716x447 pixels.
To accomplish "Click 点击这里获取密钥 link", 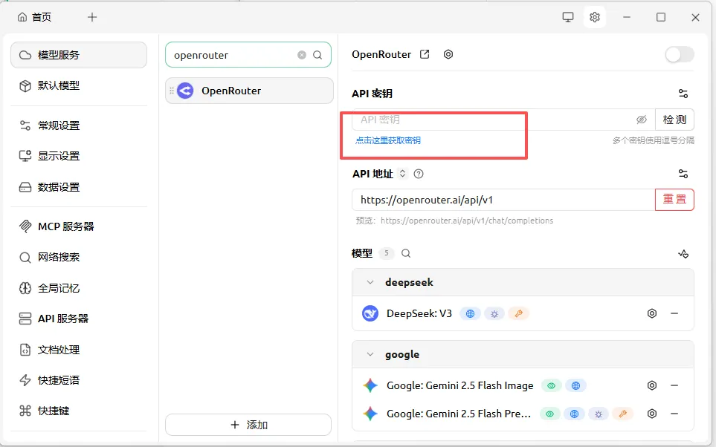I will click(388, 140).
